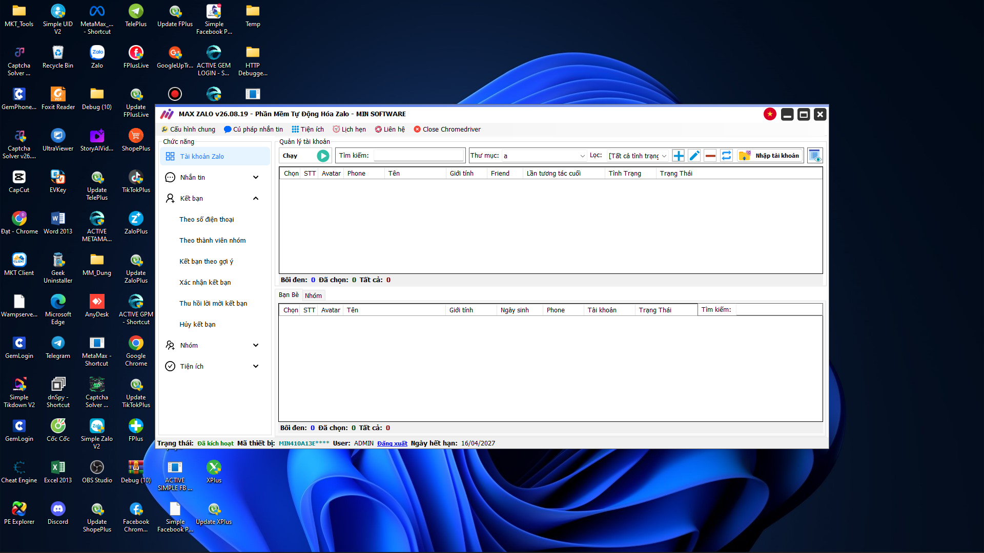
Task: Open the Cheat Engine desktop icon
Action: 19,472
